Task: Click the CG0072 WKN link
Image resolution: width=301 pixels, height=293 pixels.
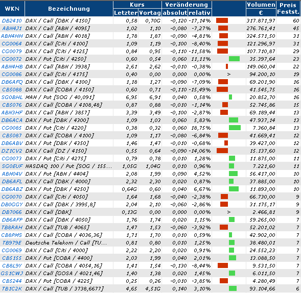Action: click(x=12, y=59)
